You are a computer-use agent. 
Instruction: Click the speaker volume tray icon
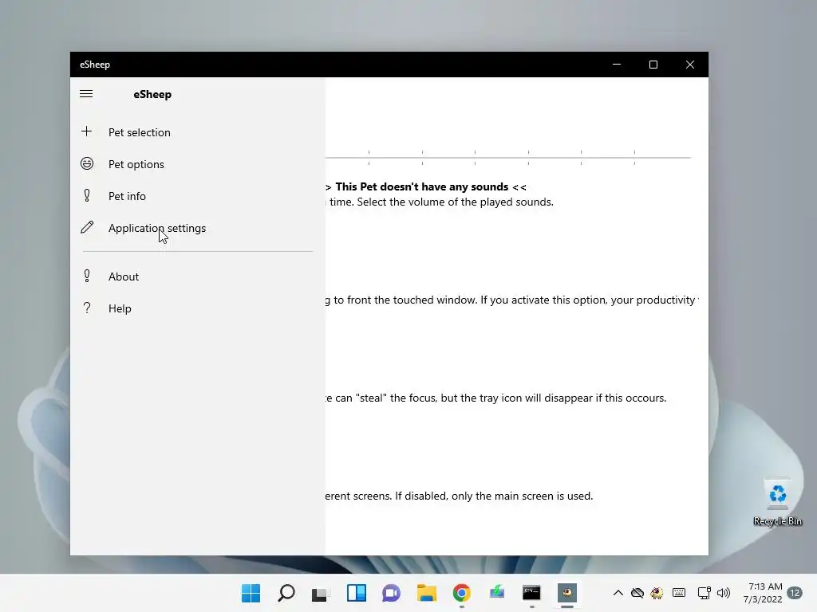coord(723,593)
